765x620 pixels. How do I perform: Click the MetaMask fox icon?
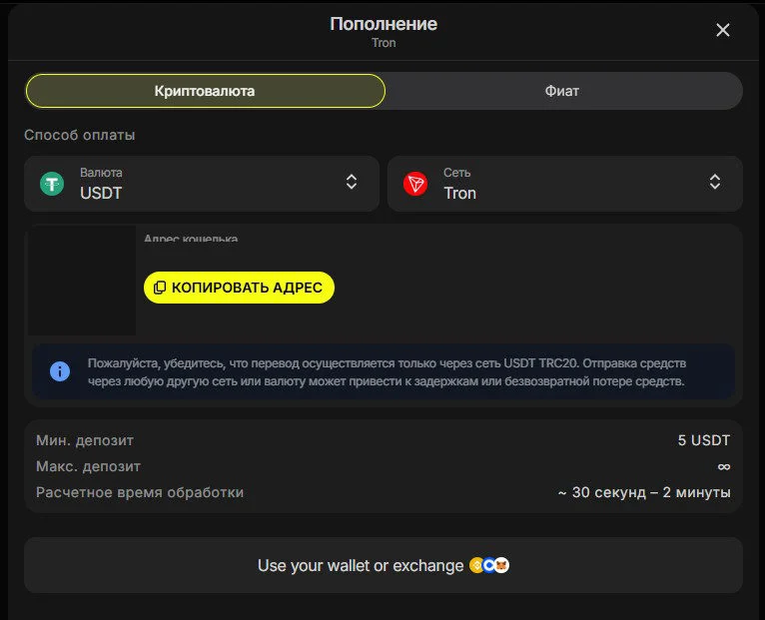[x=502, y=565]
